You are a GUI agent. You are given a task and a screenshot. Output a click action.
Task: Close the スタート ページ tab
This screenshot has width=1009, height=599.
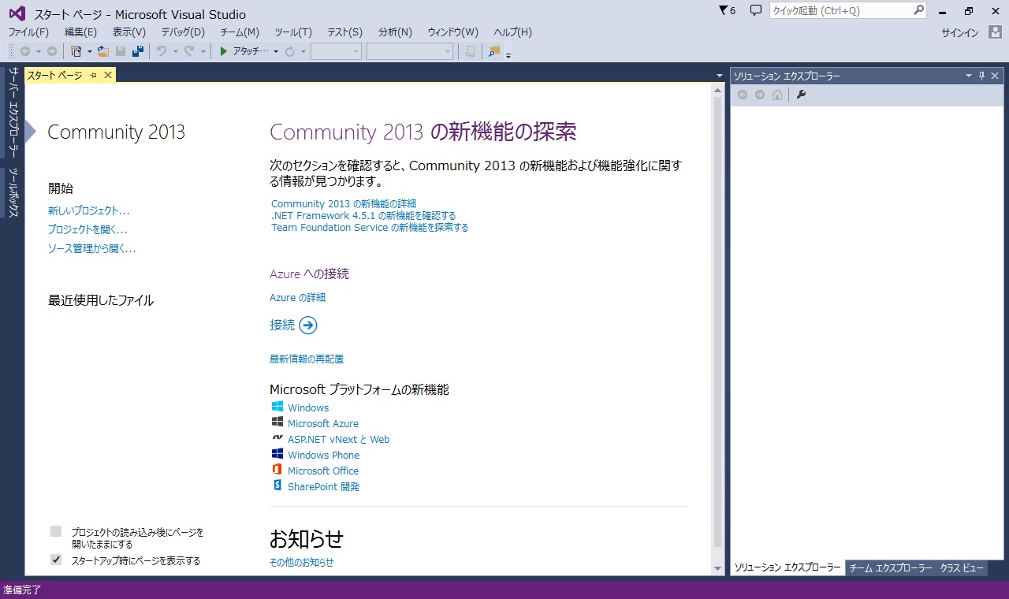[108, 75]
